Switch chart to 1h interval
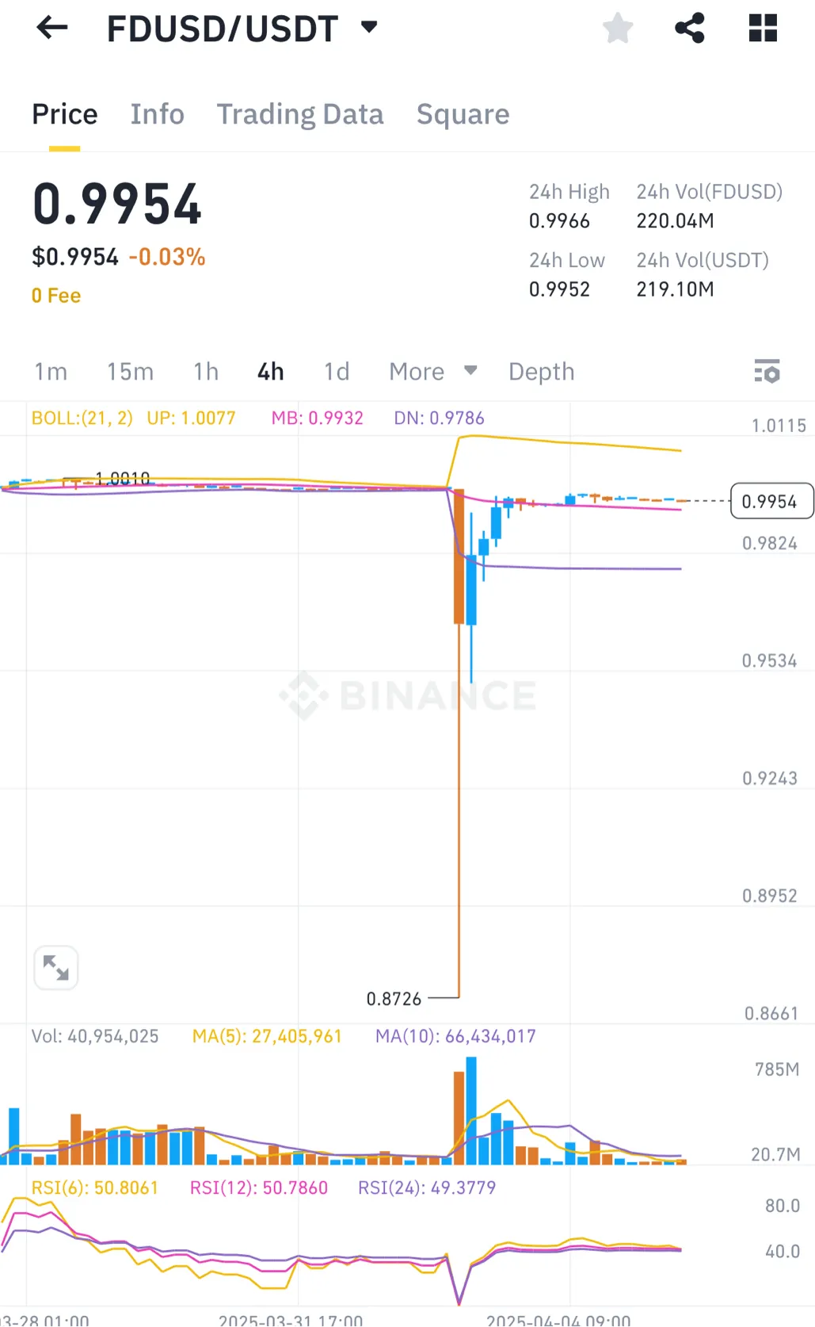Screen dimensions: 815x1327 pyautogui.click(x=206, y=371)
